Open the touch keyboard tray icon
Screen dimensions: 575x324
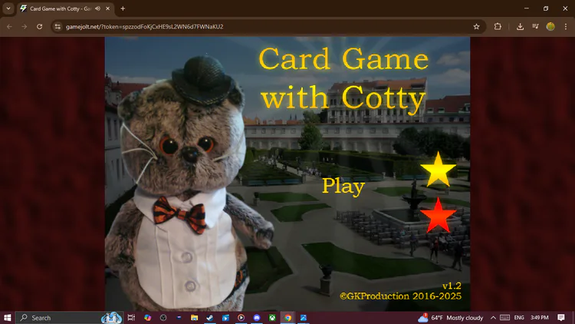505,318
